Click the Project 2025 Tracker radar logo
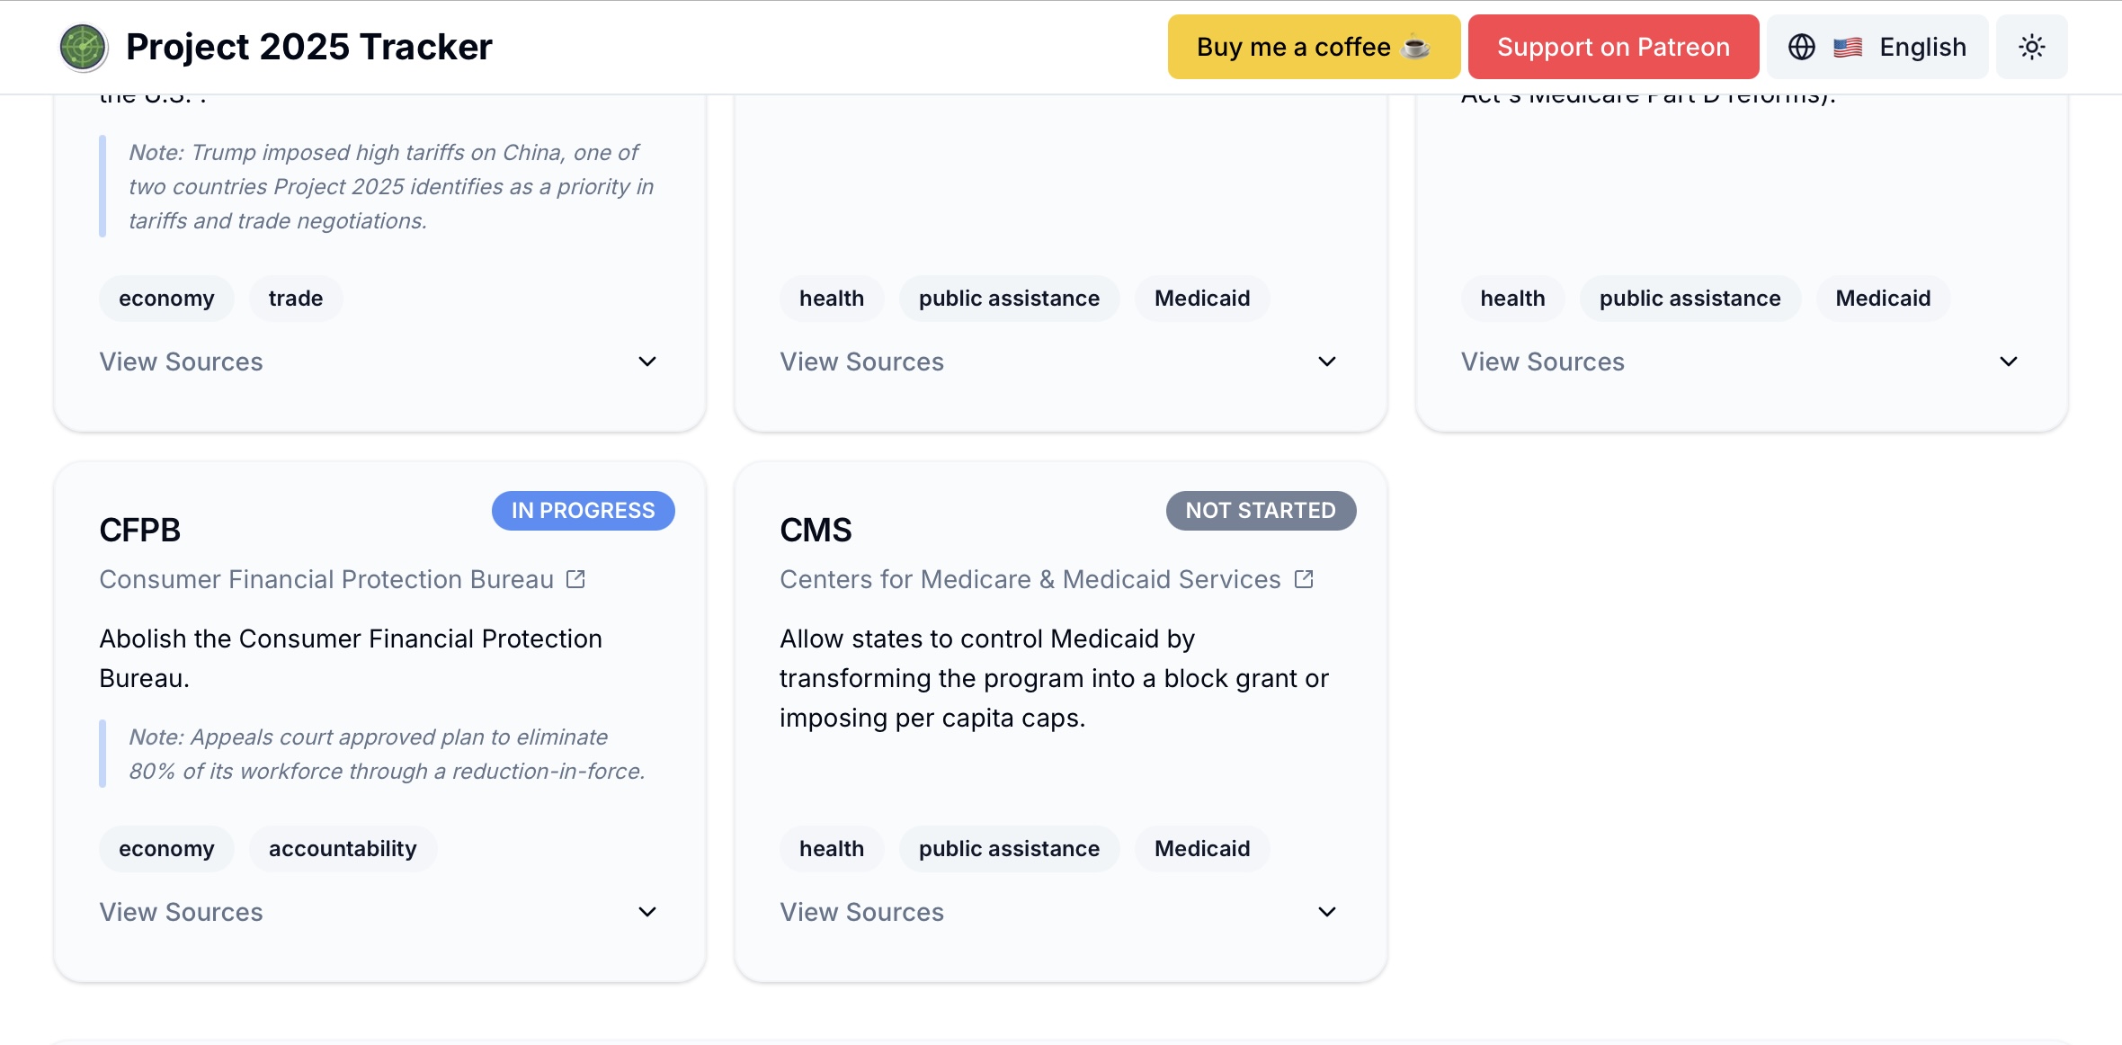 click(x=83, y=47)
